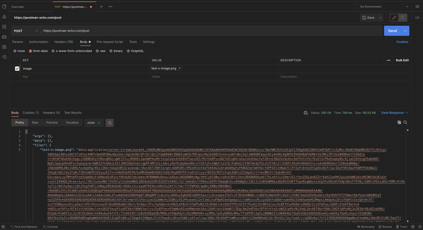This screenshot has height=230, width=423.
Task: Open the POST method dropdown
Action: [25, 31]
